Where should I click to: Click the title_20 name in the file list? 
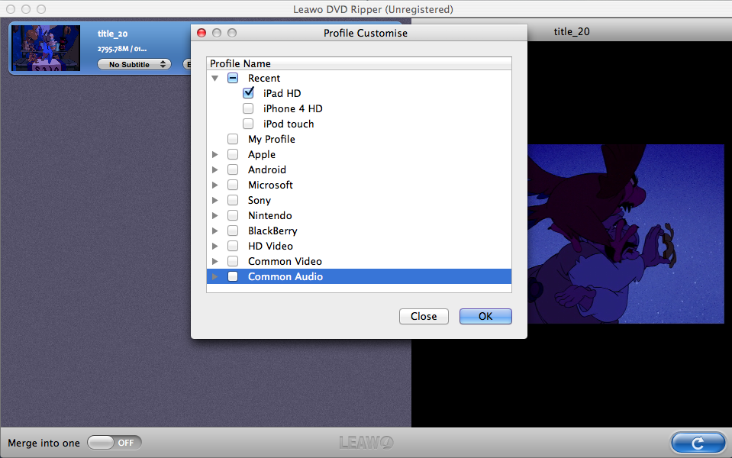112,34
